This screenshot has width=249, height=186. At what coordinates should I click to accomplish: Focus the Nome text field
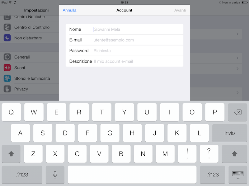(137, 29)
